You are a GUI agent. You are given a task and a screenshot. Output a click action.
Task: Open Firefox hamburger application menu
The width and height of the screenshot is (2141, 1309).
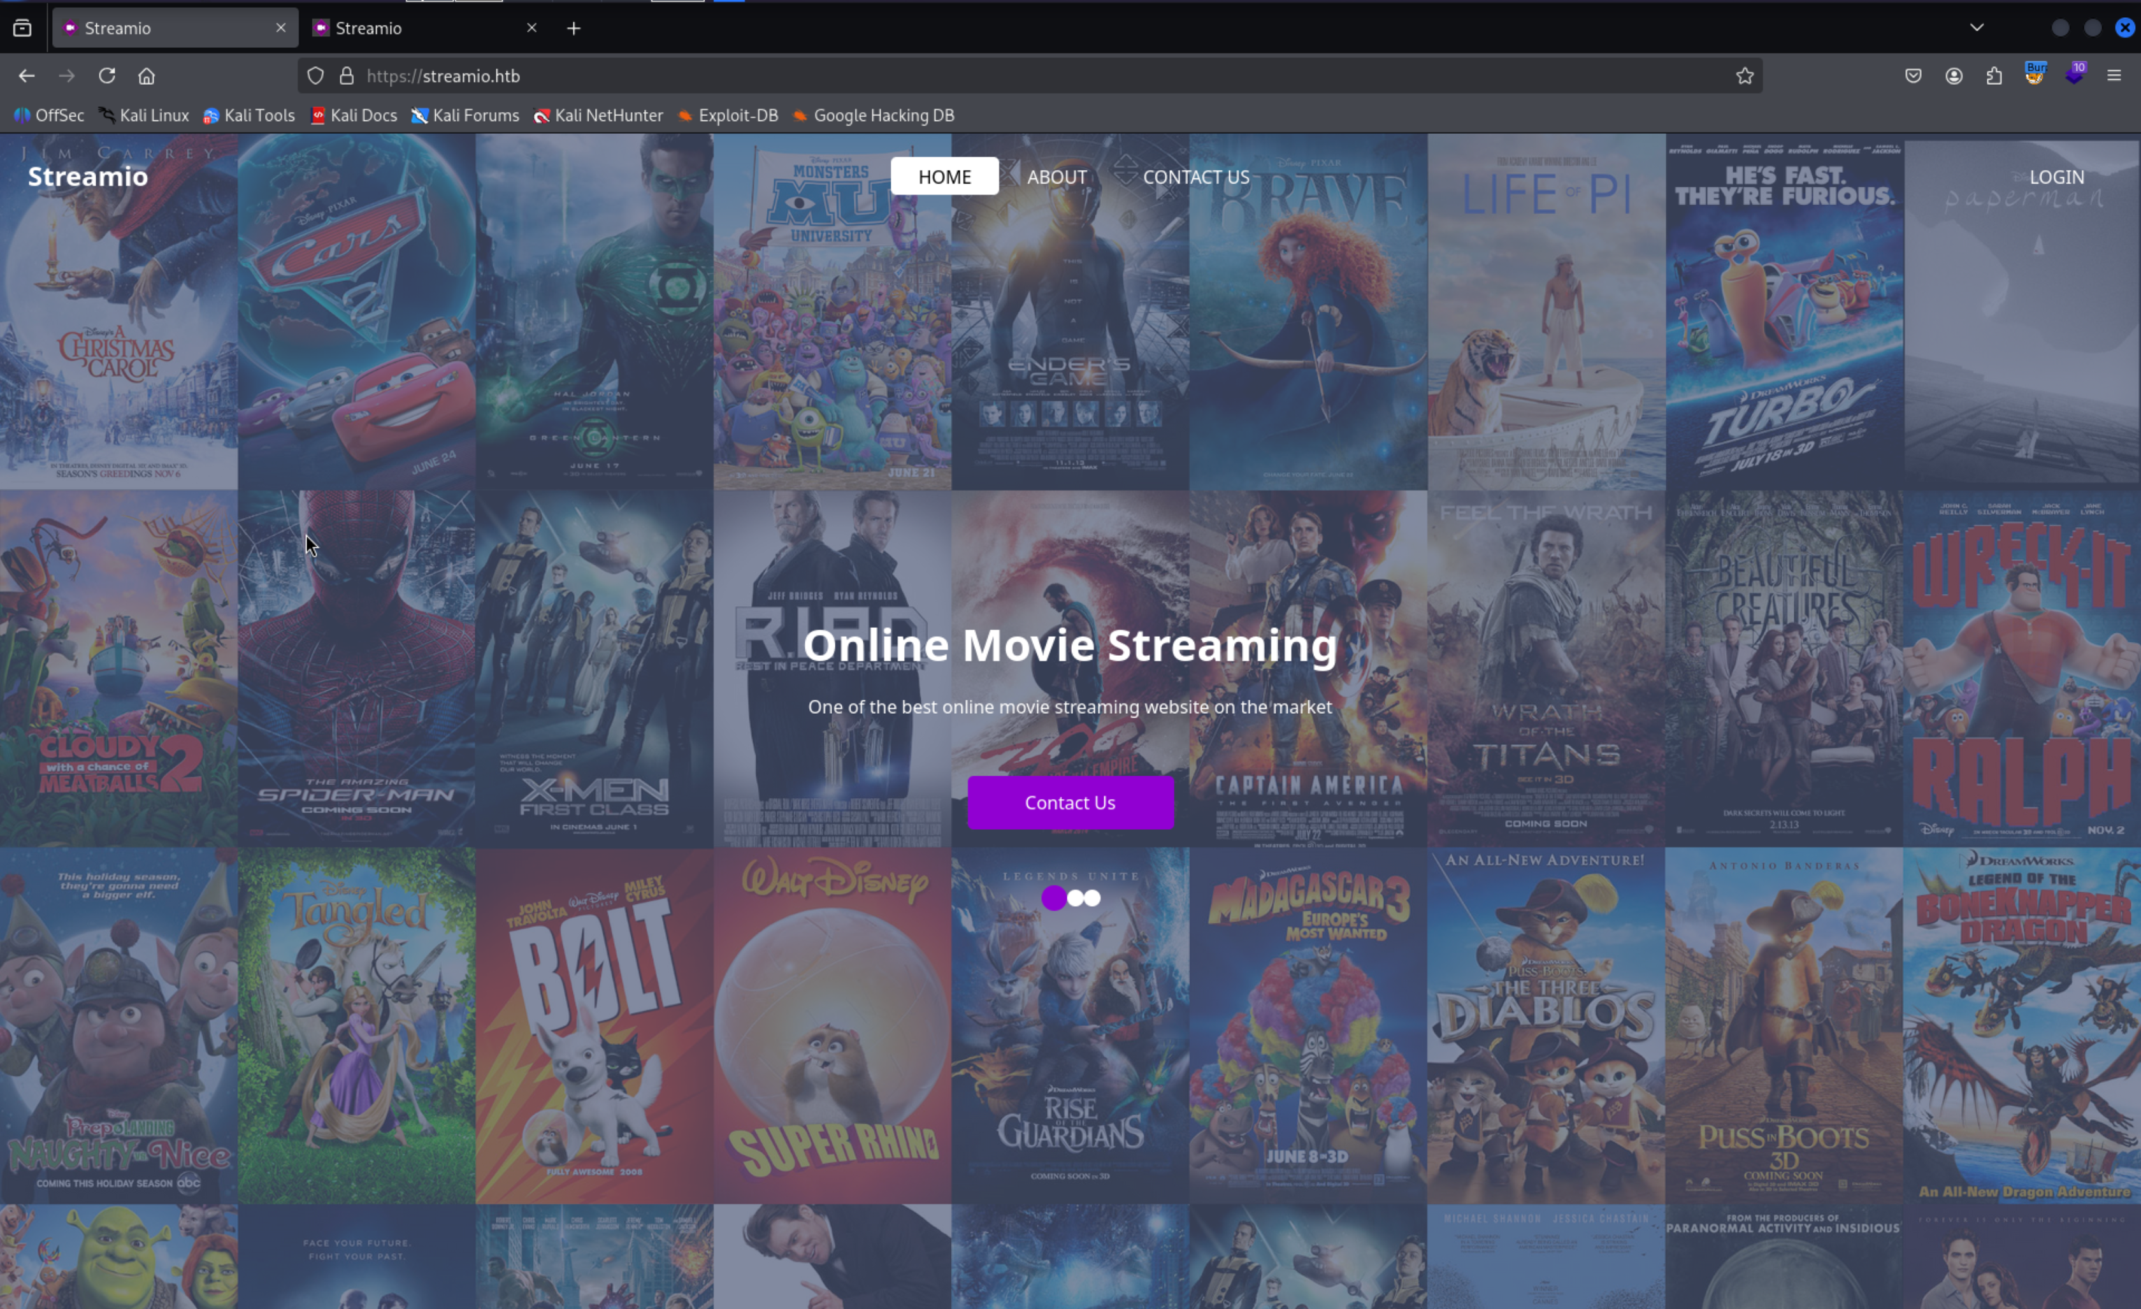coord(2114,76)
